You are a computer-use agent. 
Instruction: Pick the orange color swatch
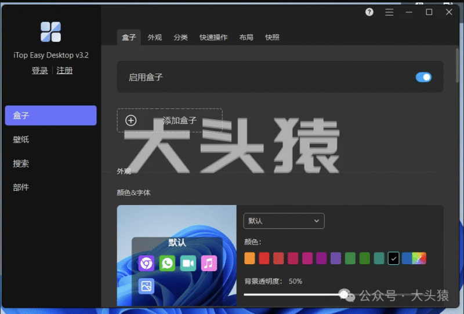pos(249,258)
